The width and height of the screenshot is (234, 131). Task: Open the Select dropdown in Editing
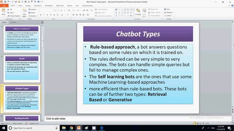coord(168,16)
